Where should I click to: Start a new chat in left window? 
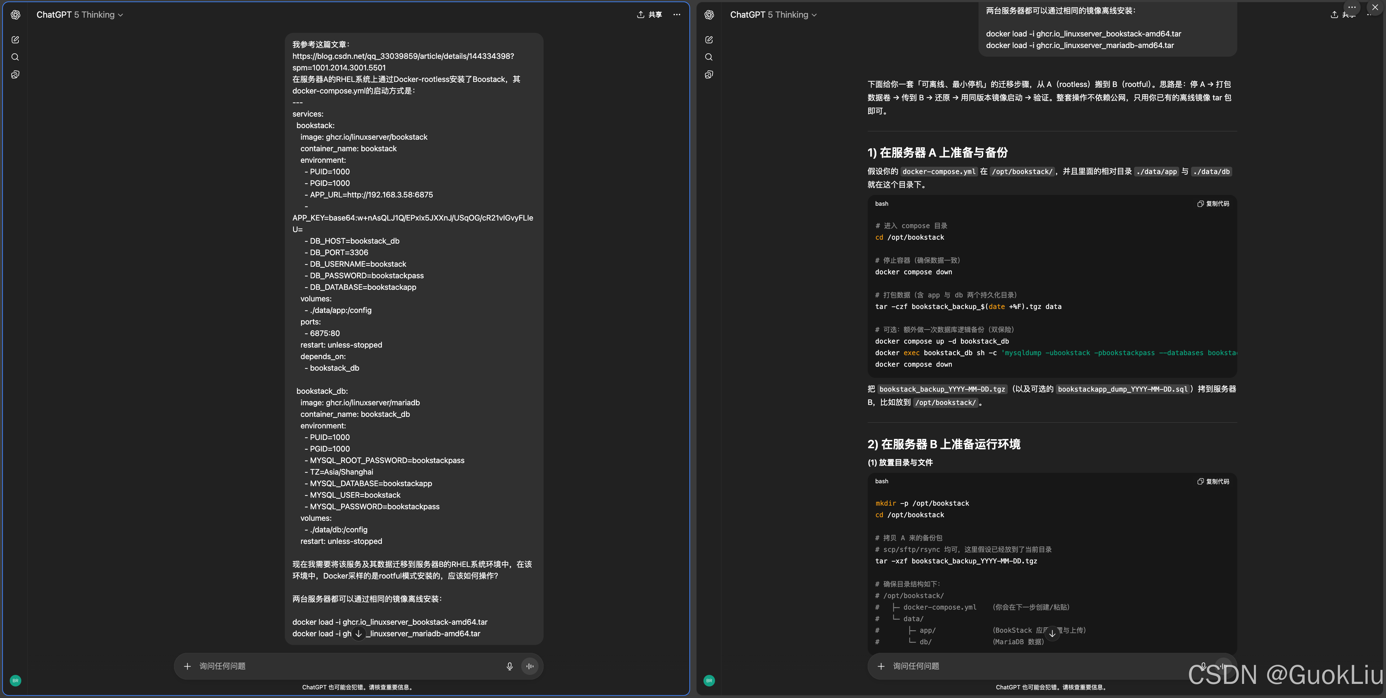coord(16,40)
